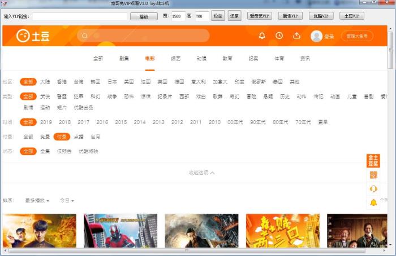Filter region by 香港
Viewport: 396px width, 256px height.
62,82
